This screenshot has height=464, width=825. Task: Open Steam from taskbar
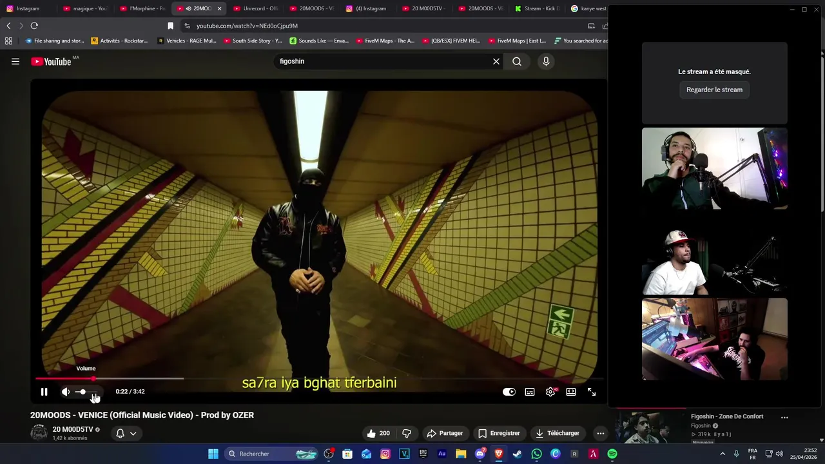coord(517,454)
